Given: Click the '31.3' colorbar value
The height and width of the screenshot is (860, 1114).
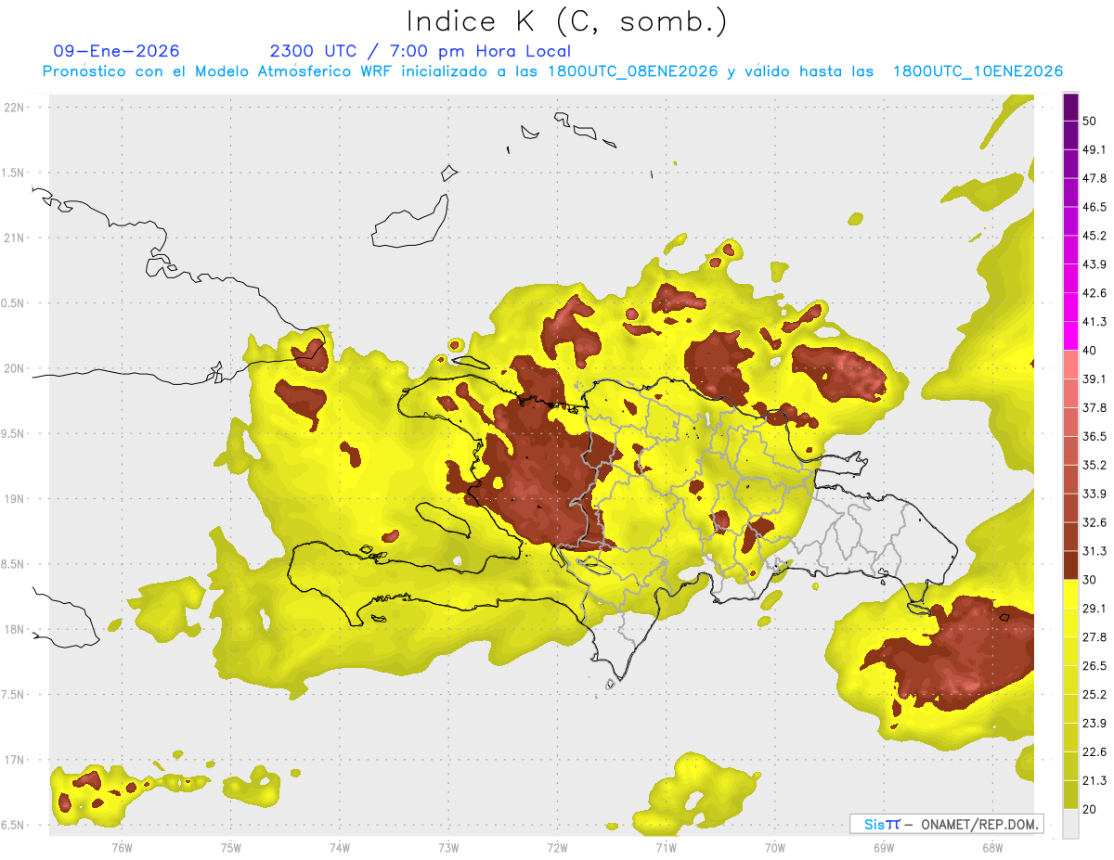Looking at the screenshot, I should (x=1095, y=551).
